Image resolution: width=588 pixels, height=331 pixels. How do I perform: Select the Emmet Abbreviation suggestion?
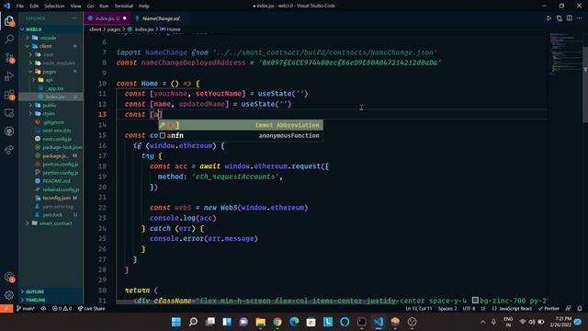[x=241, y=125]
